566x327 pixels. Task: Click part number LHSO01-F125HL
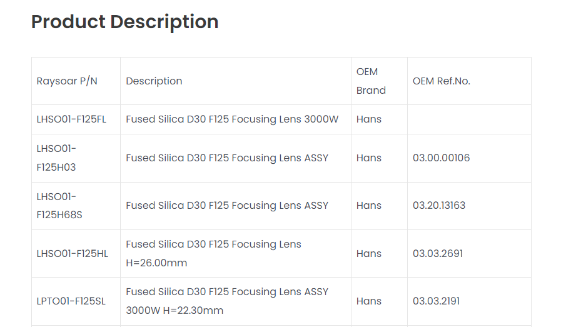(x=72, y=254)
